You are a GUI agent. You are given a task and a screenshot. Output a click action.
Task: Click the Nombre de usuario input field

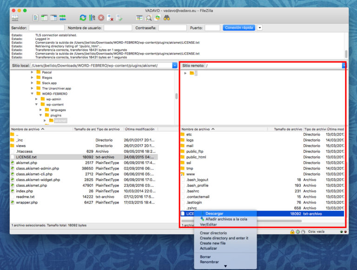coord(118,28)
